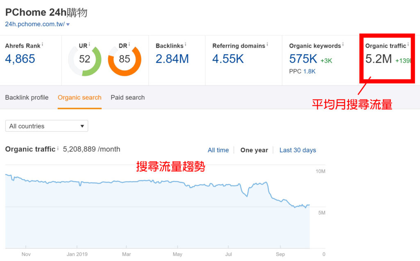Click the Jul axis label

(228, 254)
